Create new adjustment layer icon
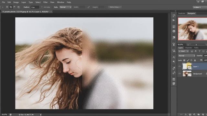Viewport: 207px width, 116px height. pyautogui.click(x=194, y=115)
